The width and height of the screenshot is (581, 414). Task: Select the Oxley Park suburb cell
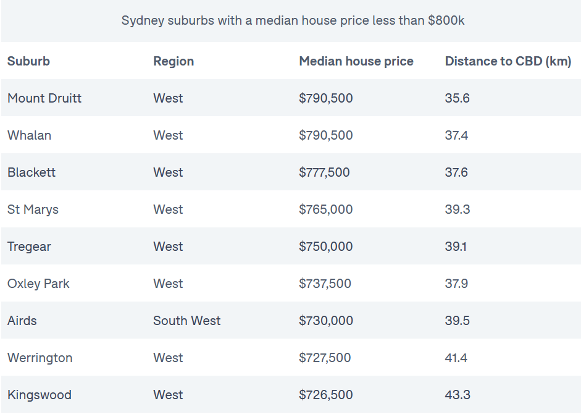pos(38,284)
